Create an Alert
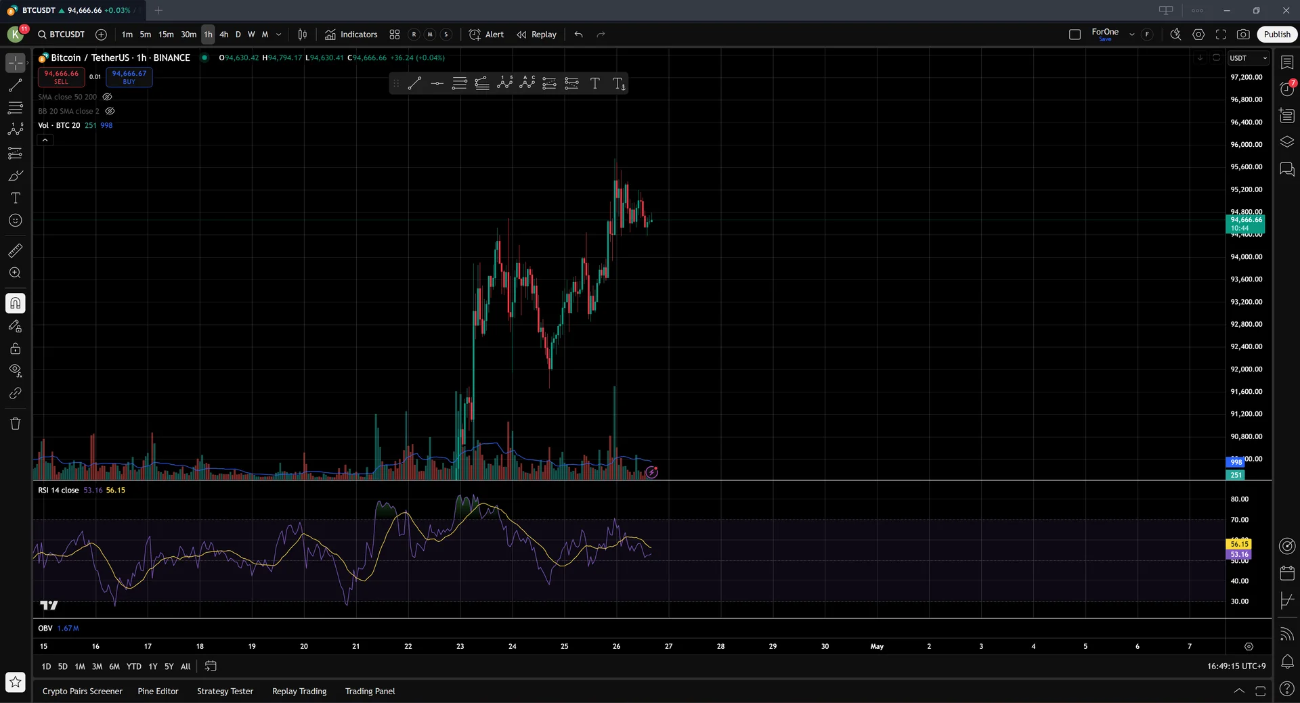1300x703 pixels. coord(486,35)
